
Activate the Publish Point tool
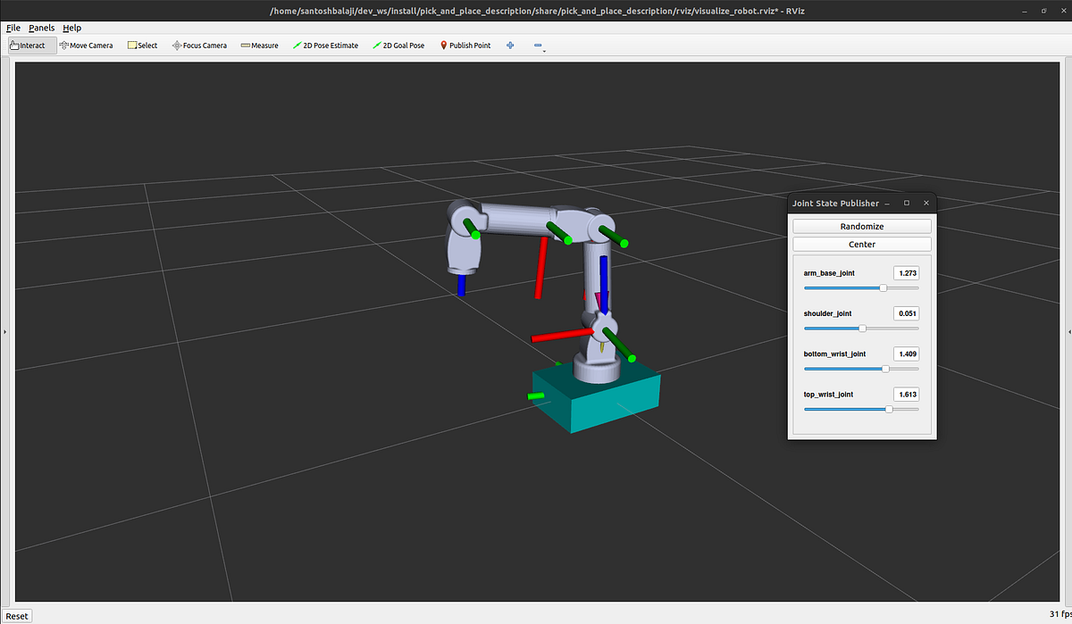coord(465,45)
